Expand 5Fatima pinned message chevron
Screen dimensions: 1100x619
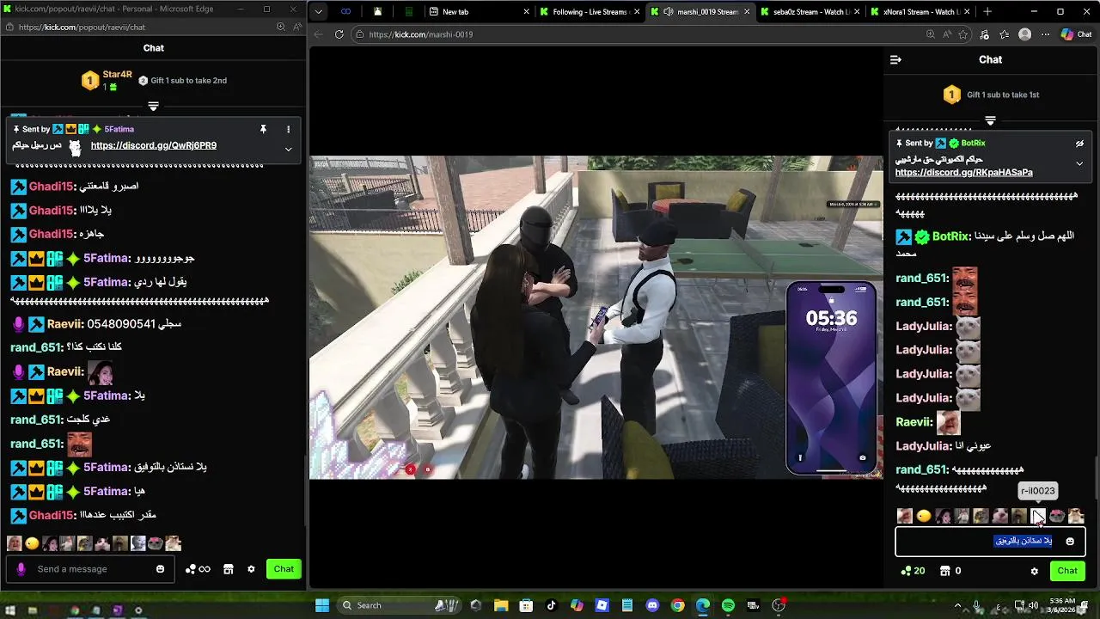pyautogui.click(x=288, y=149)
